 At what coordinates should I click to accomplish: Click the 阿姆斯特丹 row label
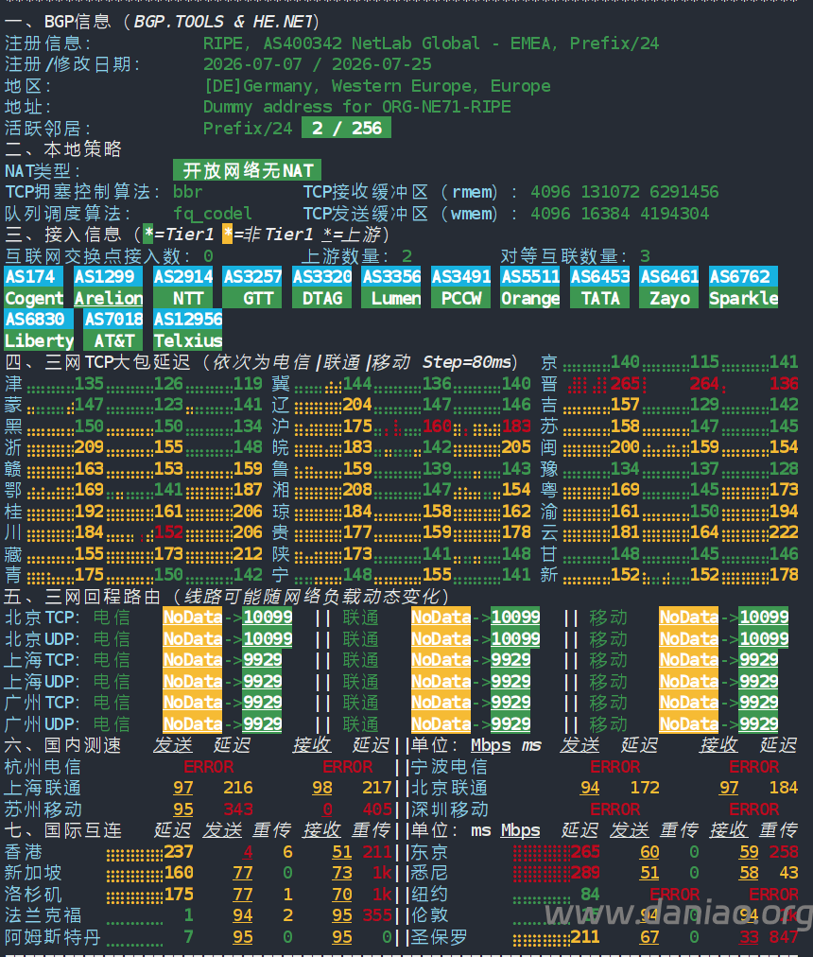pyautogui.click(x=53, y=937)
